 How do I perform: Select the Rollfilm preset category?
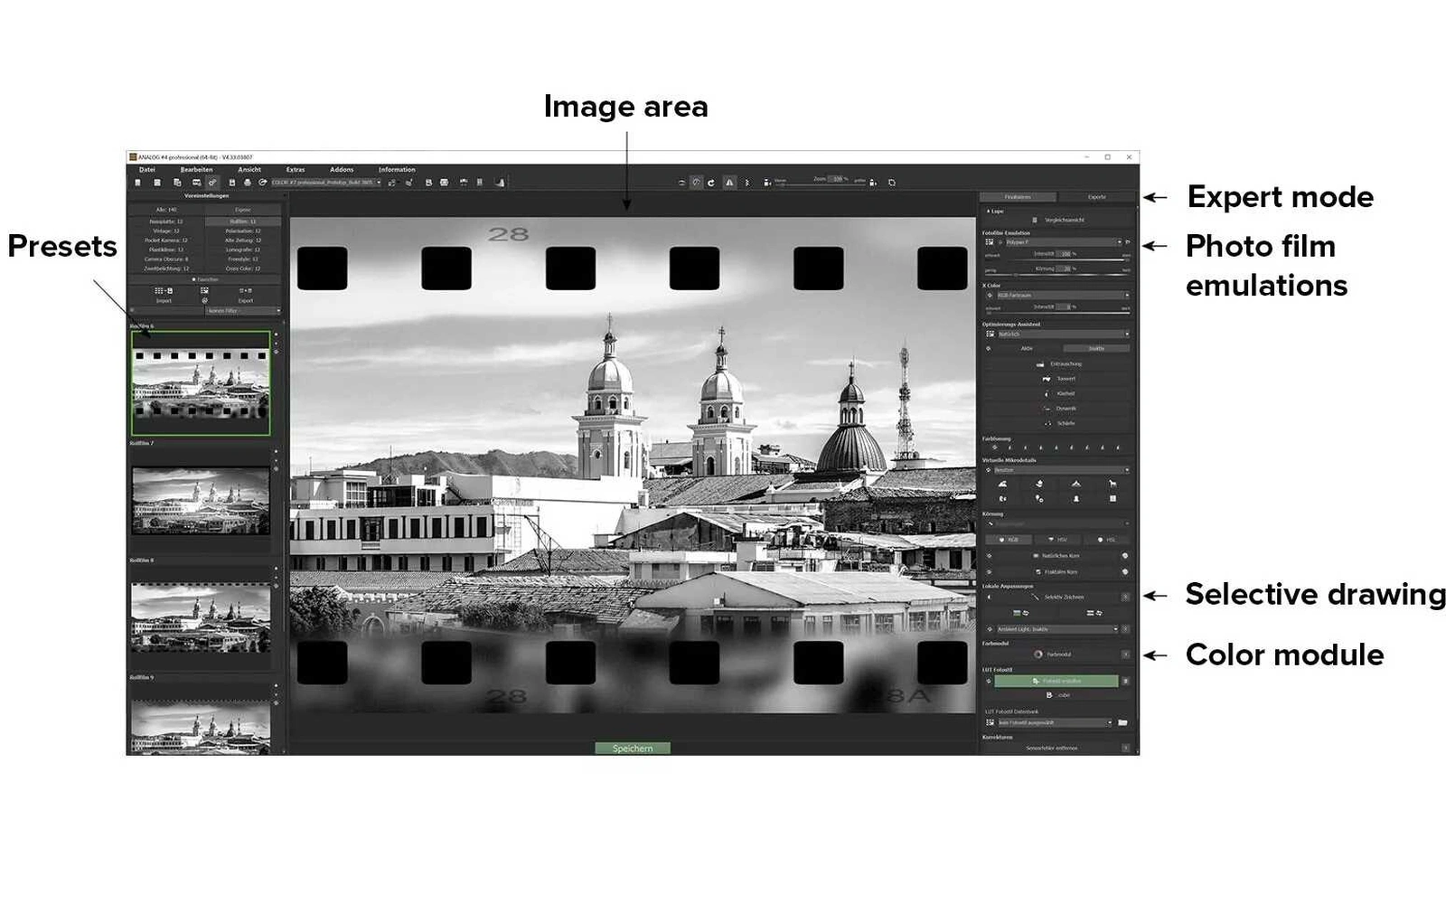pos(242,221)
